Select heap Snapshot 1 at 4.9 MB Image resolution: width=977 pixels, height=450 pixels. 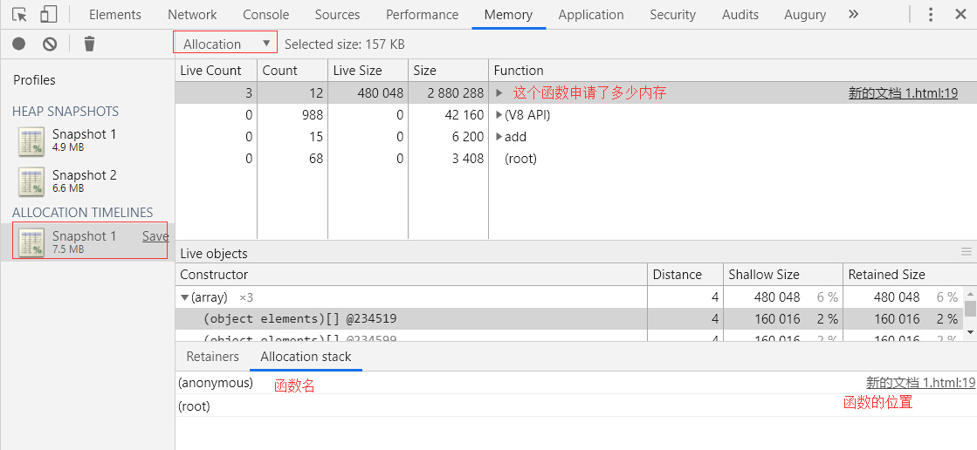click(x=83, y=140)
